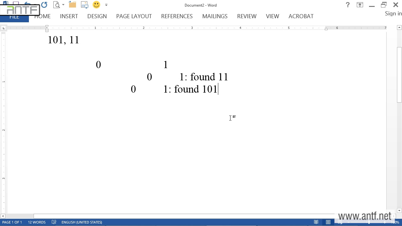Click the zoom slider handle
The image size is (402, 226).
[369, 222]
